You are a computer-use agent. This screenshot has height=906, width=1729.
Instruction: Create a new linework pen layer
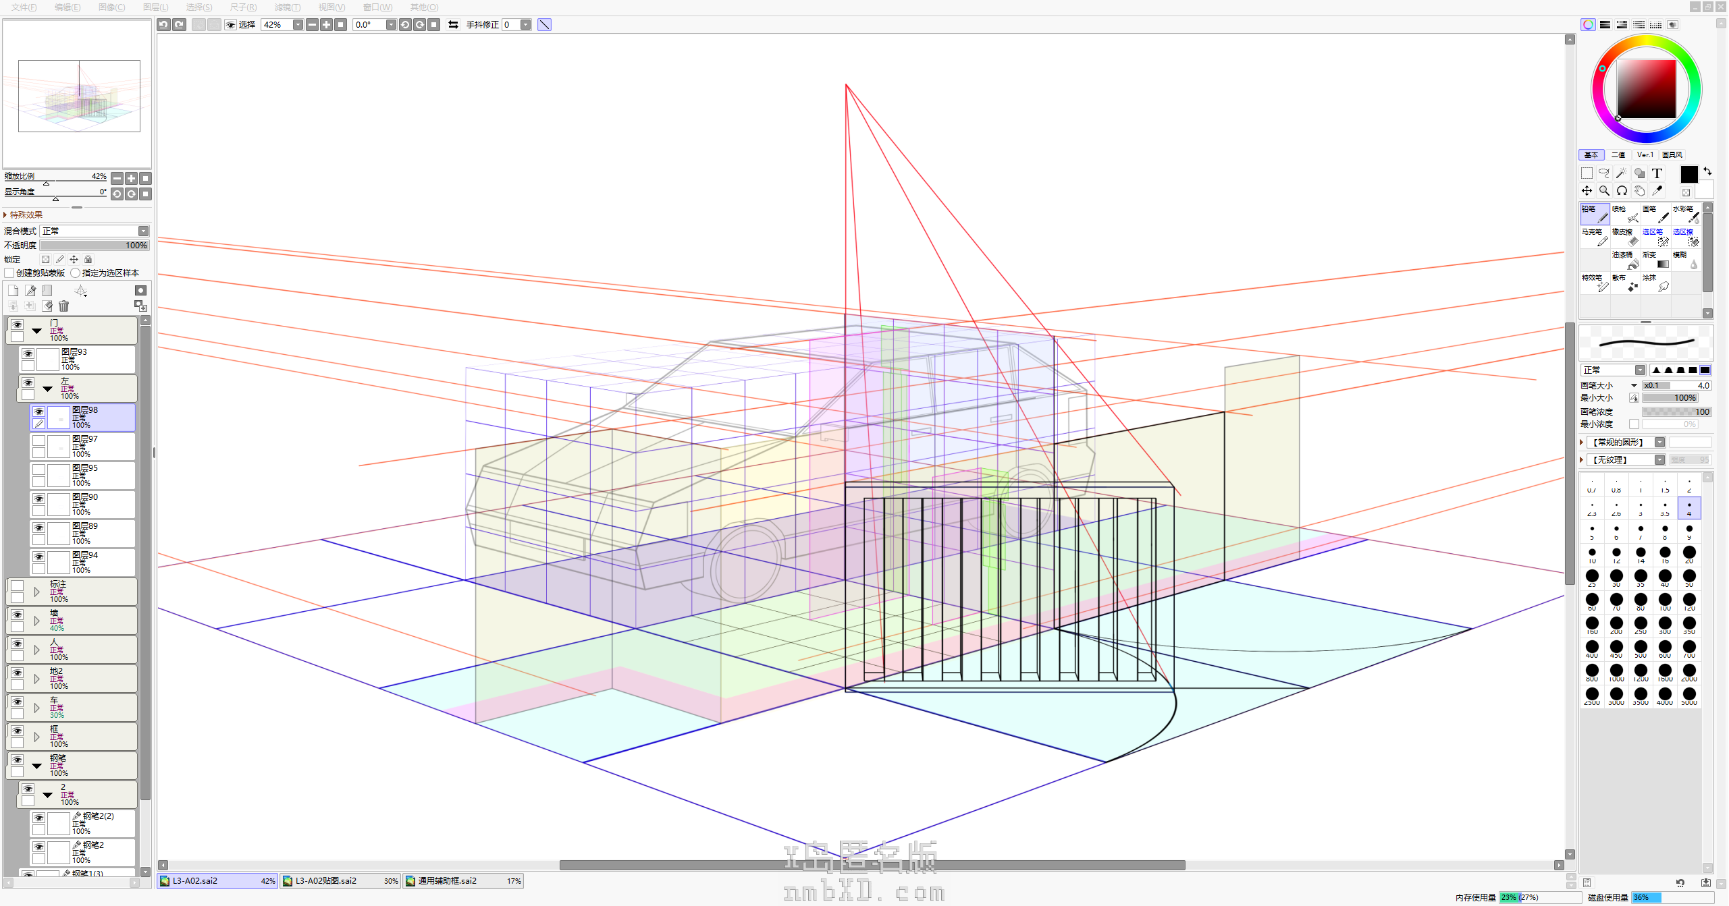pyautogui.click(x=30, y=291)
